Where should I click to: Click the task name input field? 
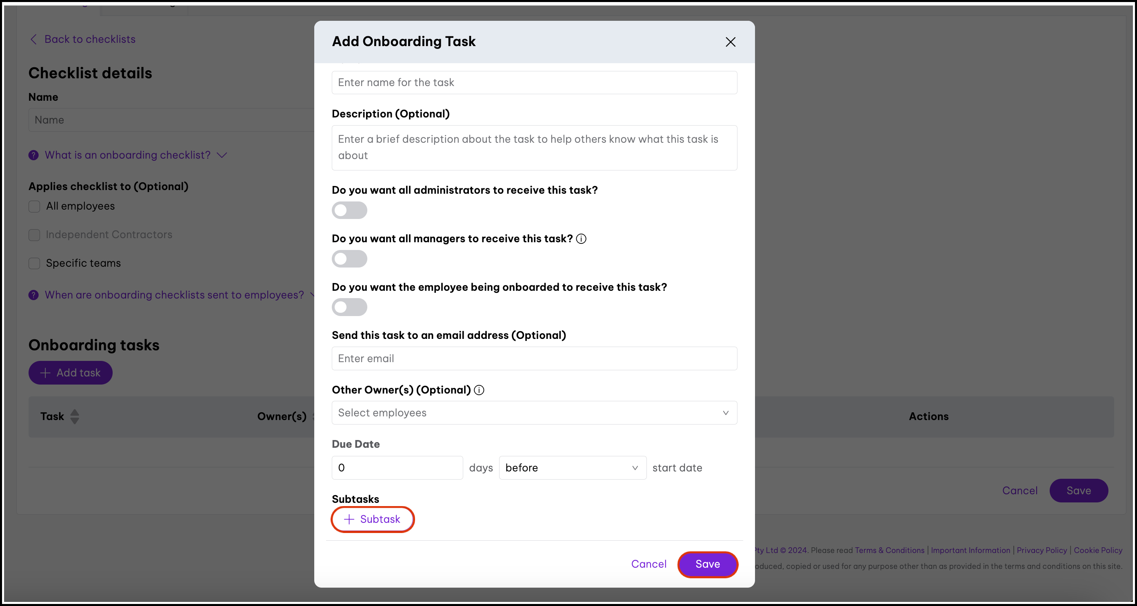(x=534, y=82)
